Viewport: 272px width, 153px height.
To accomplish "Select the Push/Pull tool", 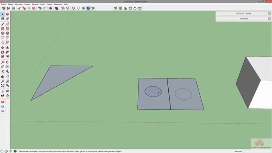I will click(7, 48).
